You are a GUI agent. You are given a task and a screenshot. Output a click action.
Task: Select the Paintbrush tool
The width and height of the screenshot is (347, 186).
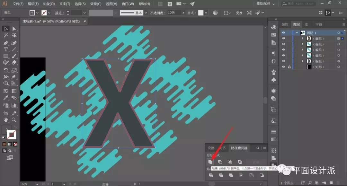[x=14, y=56]
